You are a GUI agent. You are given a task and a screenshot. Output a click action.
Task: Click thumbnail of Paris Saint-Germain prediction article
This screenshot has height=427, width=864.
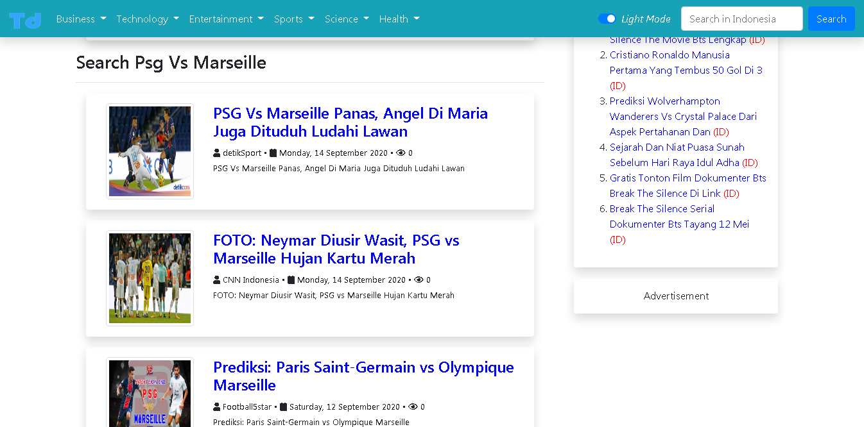(x=150, y=392)
